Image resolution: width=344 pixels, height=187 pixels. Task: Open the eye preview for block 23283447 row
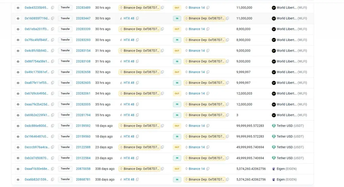pos(18,18)
